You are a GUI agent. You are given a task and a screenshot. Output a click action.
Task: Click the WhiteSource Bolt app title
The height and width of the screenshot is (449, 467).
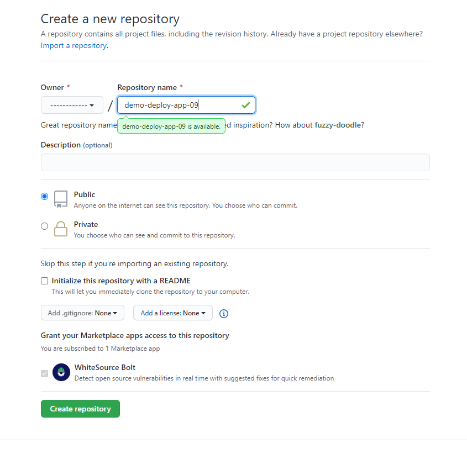pyautogui.click(x=105, y=367)
